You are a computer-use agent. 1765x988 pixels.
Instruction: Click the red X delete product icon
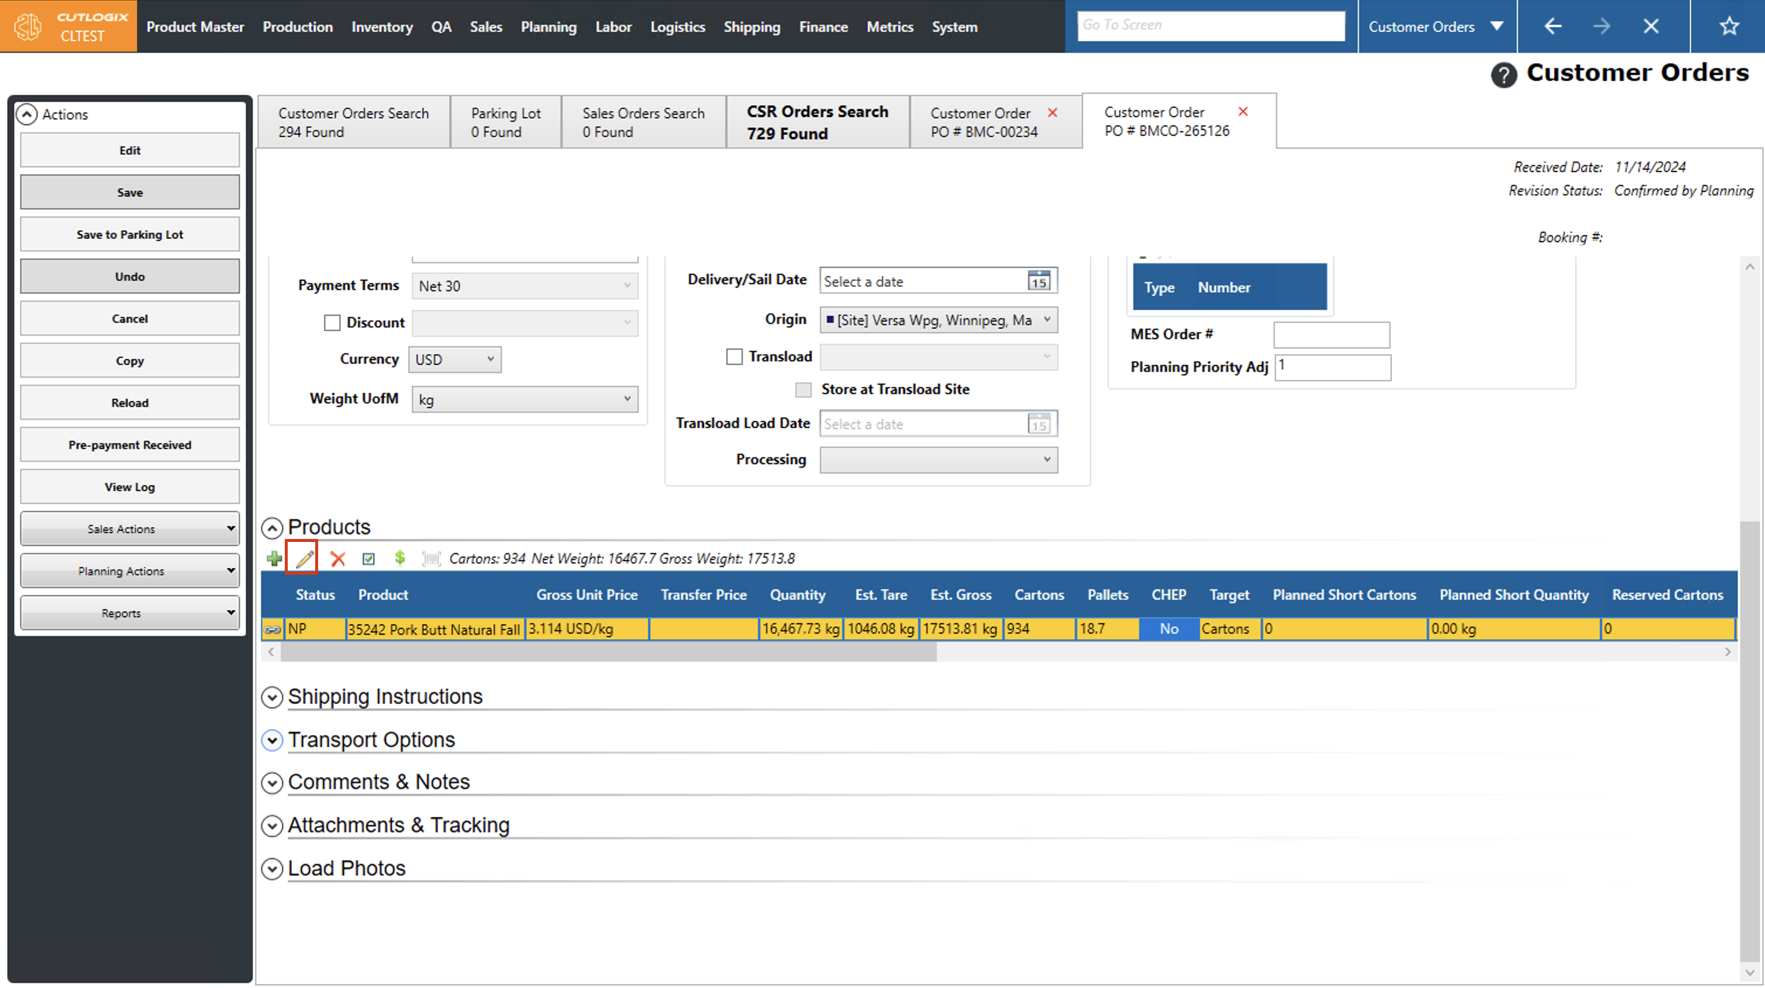(x=337, y=558)
